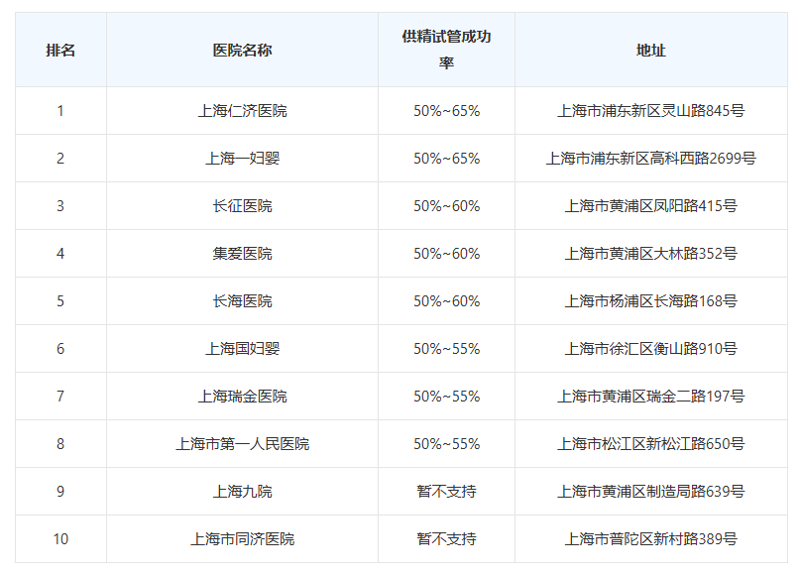Click the 供精试管成功率 column header

[x=446, y=50]
